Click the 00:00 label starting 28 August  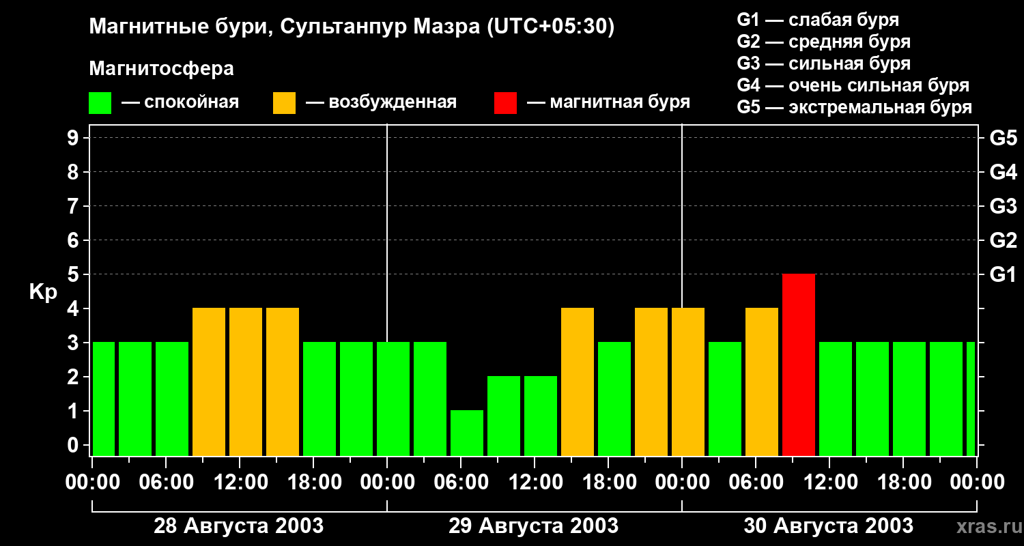pyautogui.click(x=91, y=483)
